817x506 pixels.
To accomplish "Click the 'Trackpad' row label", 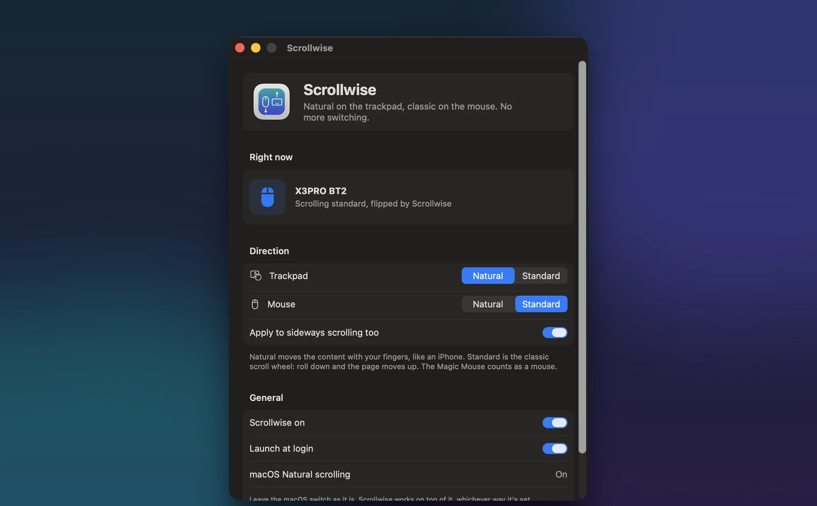I will pyautogui.click(x=289, y=276).
